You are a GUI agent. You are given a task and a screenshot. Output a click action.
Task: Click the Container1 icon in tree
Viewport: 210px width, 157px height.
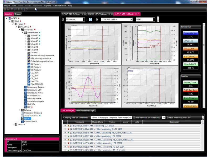22,30
